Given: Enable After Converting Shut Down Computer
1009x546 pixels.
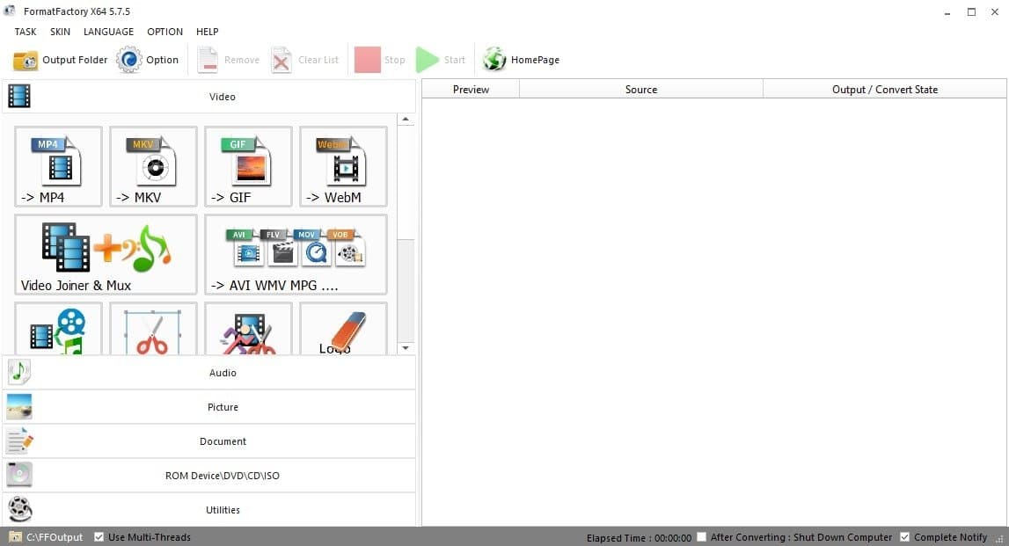Looking at the screenshot, I should click(701, 537).
